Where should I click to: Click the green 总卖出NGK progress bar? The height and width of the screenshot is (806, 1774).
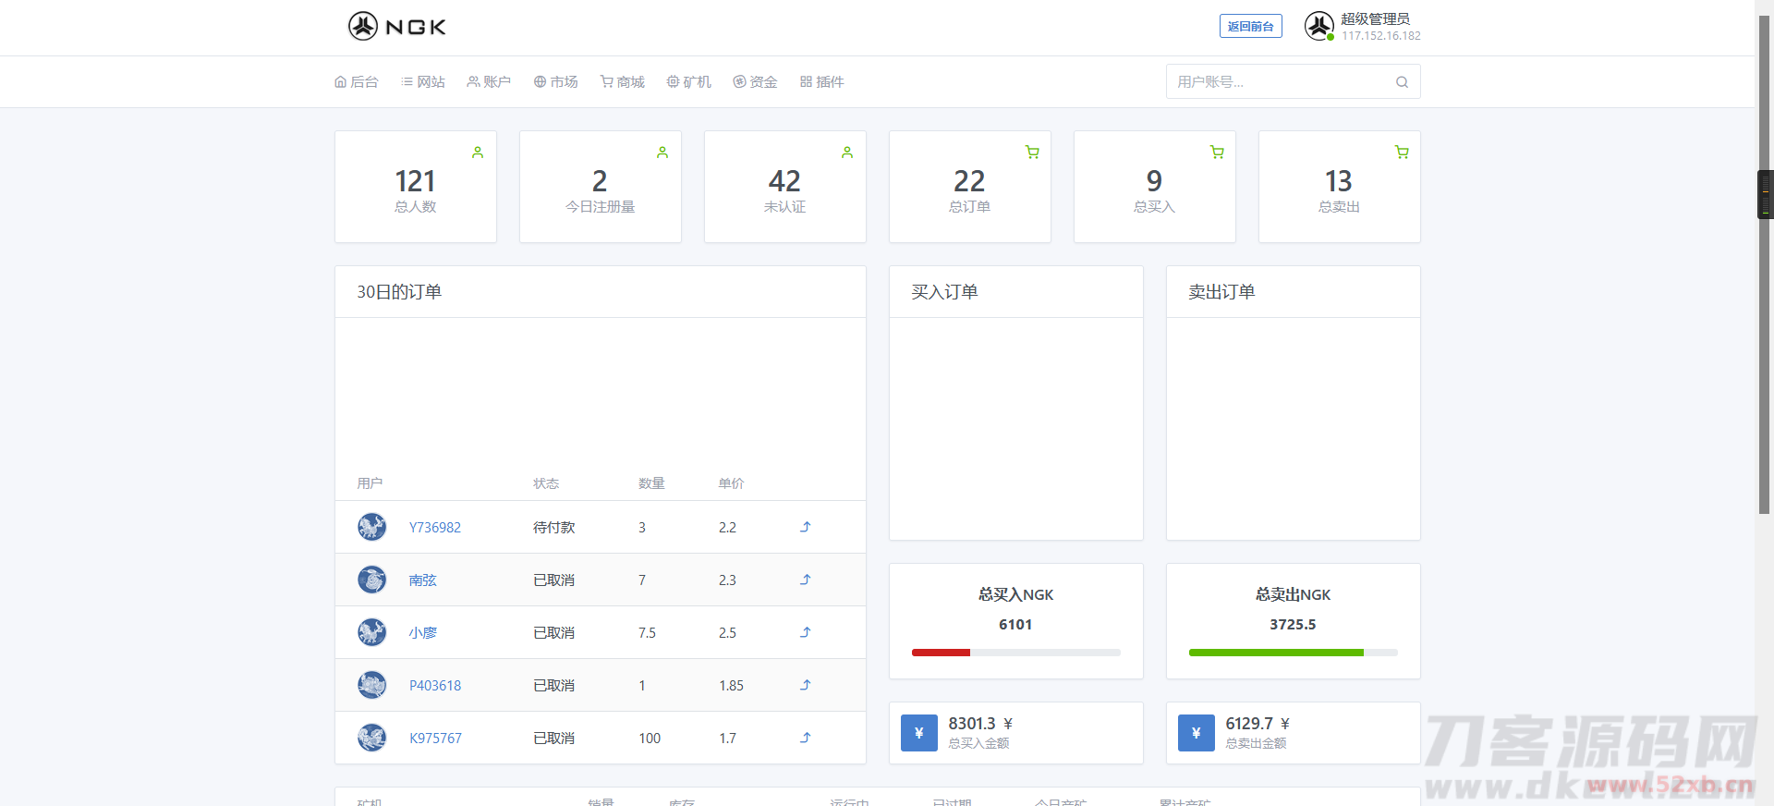pos(1275,653)
